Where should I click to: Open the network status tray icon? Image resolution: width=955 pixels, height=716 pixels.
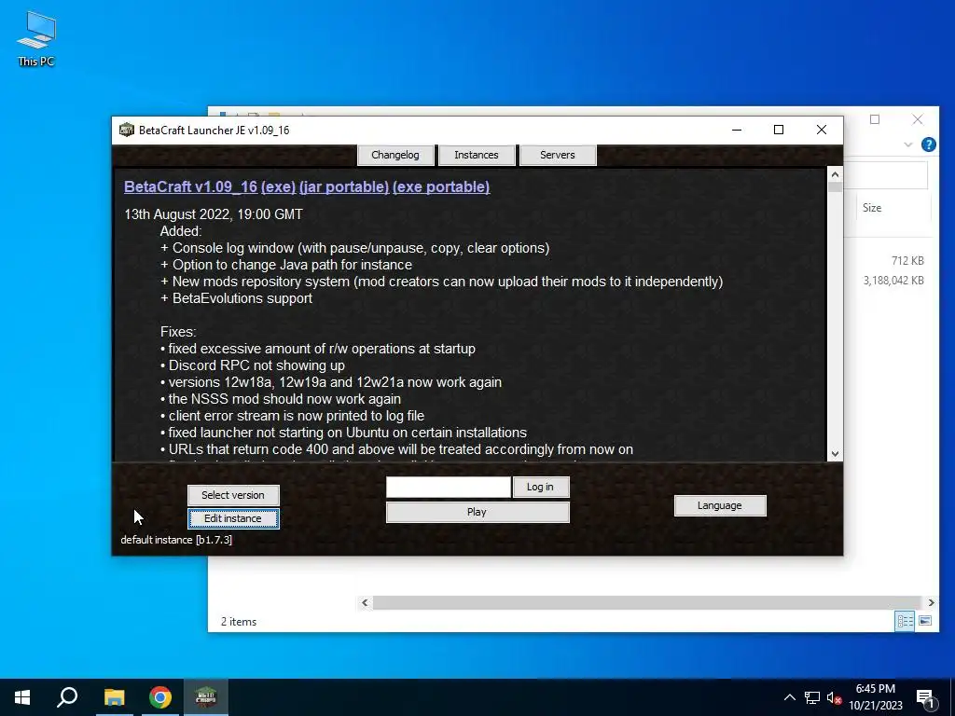(812, 697)
